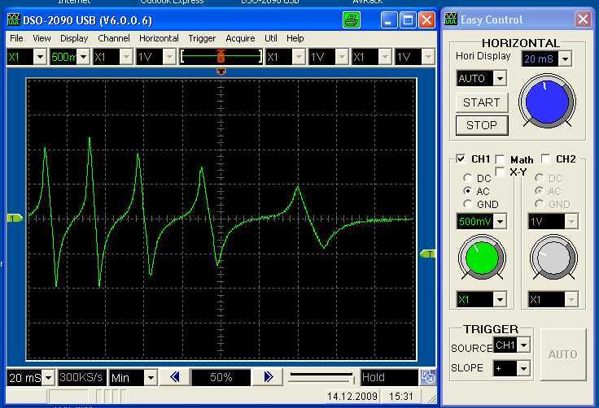Open the Trigger menu
This screenshot has height=408, width=599.
coord(202,38)
